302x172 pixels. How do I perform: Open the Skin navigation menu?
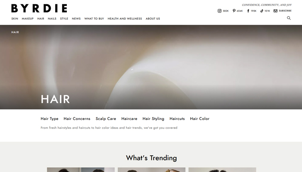(x=15, y=18)
